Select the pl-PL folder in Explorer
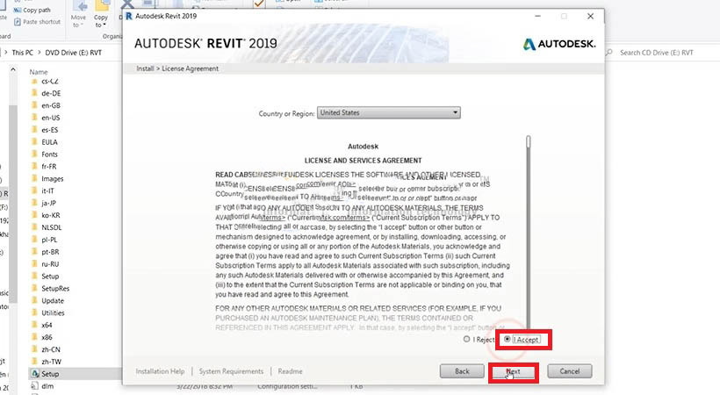 coord(49,240)
